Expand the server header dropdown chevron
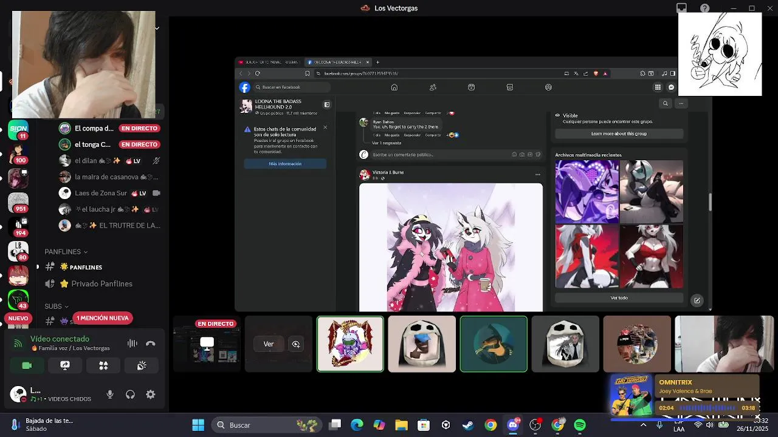 [156, 28]
